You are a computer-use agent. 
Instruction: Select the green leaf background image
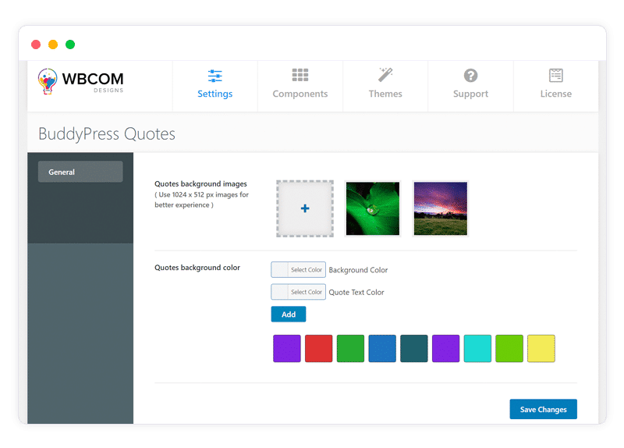pos(373,208)
